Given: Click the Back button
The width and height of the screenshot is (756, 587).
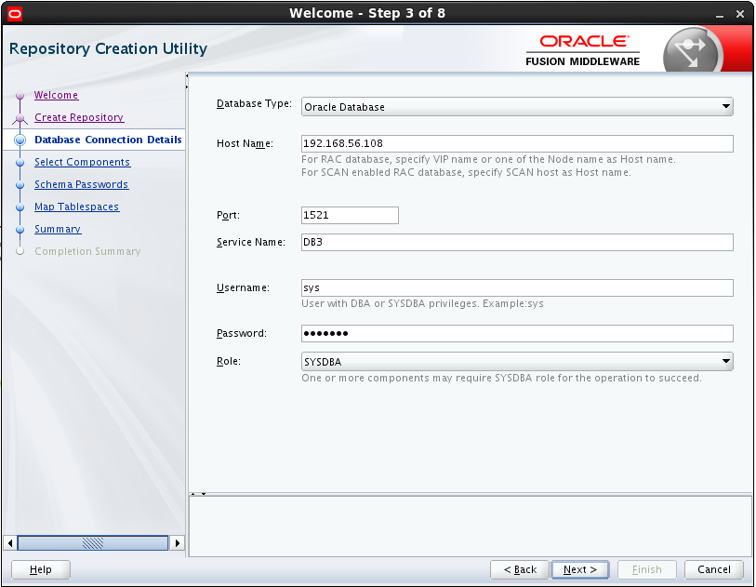Looking at the screenshot, I should click(520, 569).
